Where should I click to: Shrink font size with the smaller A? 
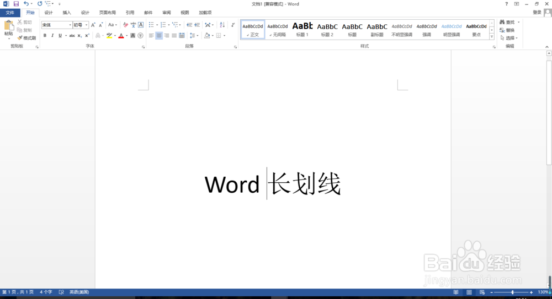tap(100, 25)
